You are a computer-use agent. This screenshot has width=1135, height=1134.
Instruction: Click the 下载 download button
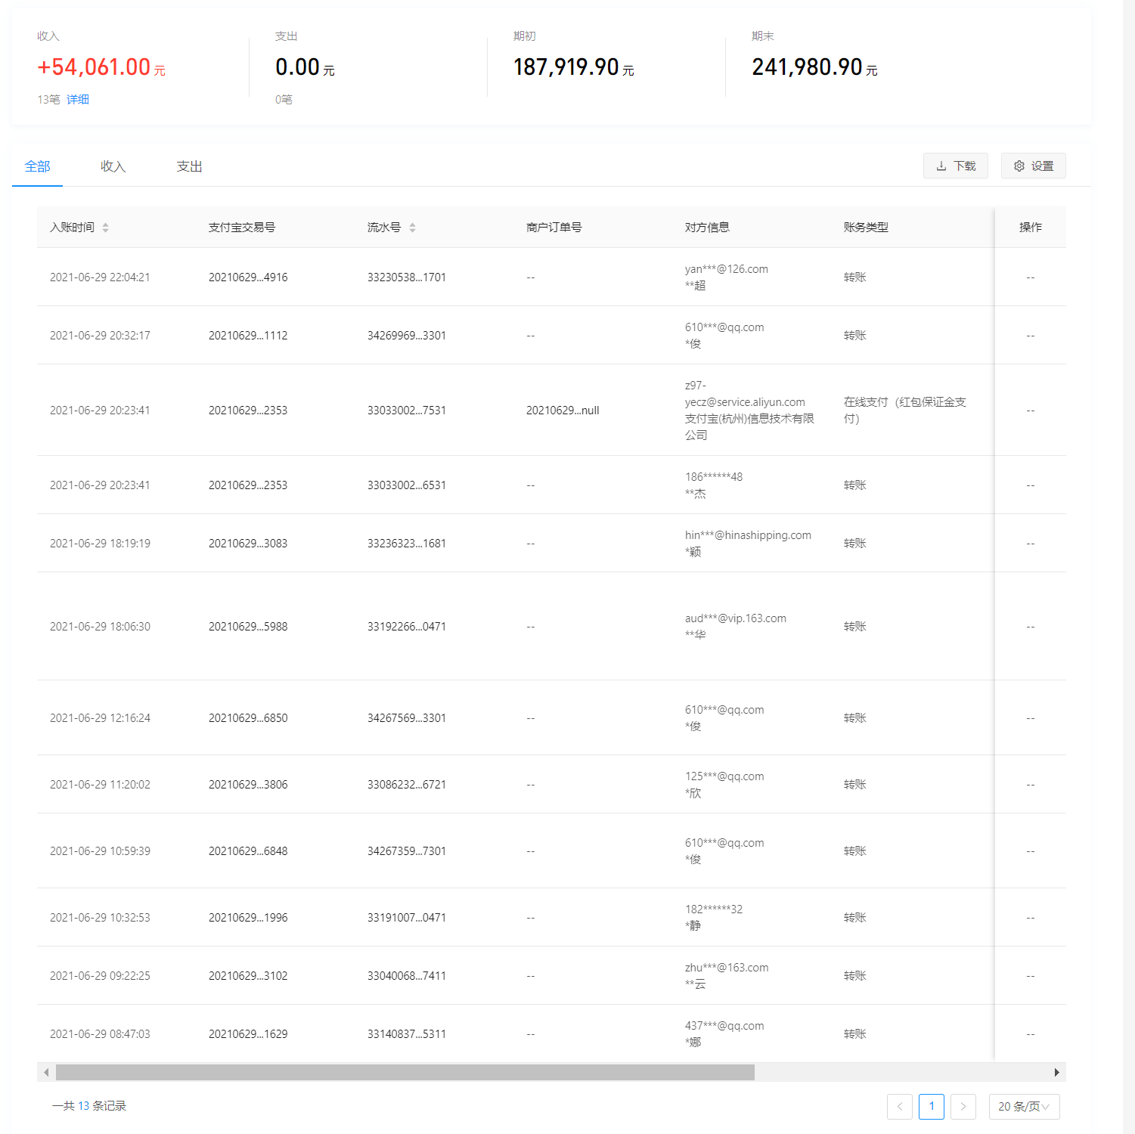coord(955,166)
